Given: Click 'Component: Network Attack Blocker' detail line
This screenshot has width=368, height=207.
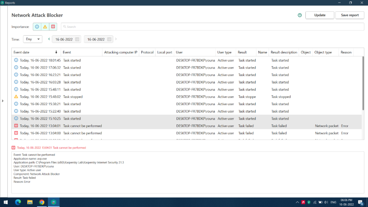Looking at the screenshot, I should coord(36,174).
